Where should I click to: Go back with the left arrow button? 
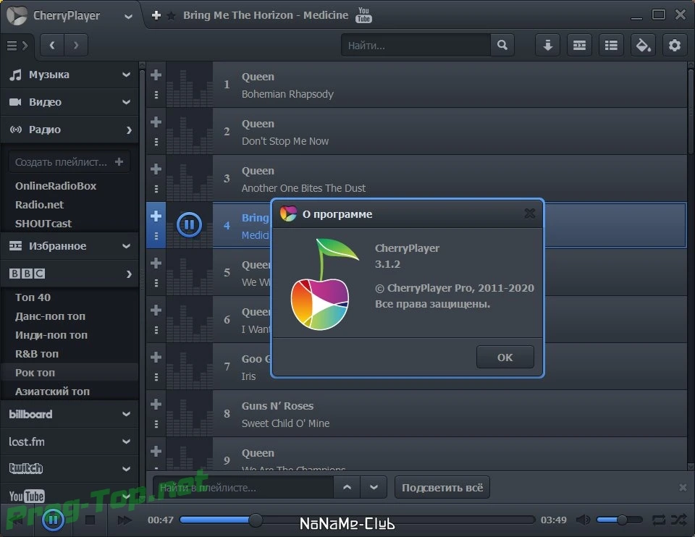(52, 45)
